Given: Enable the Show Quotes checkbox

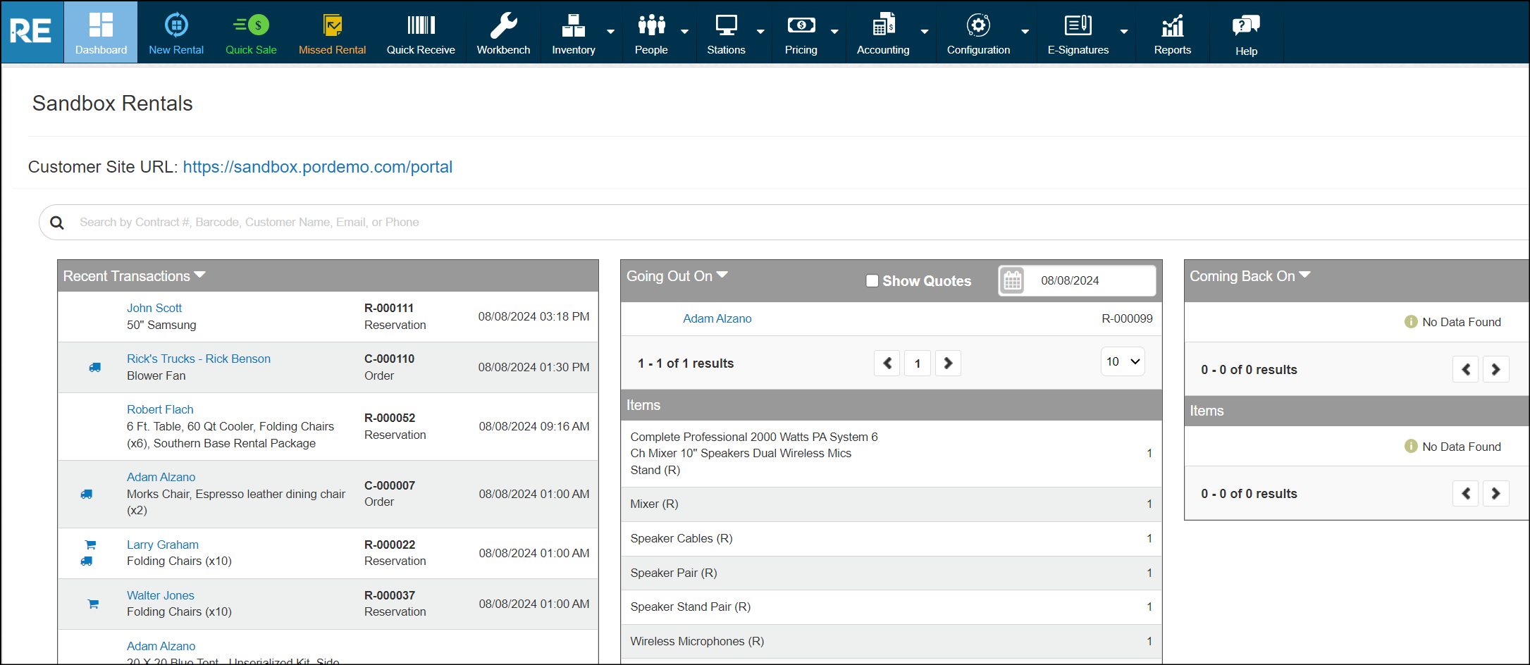Looking at the screenshot, I should pyautogui.click(x=872, y=281).
